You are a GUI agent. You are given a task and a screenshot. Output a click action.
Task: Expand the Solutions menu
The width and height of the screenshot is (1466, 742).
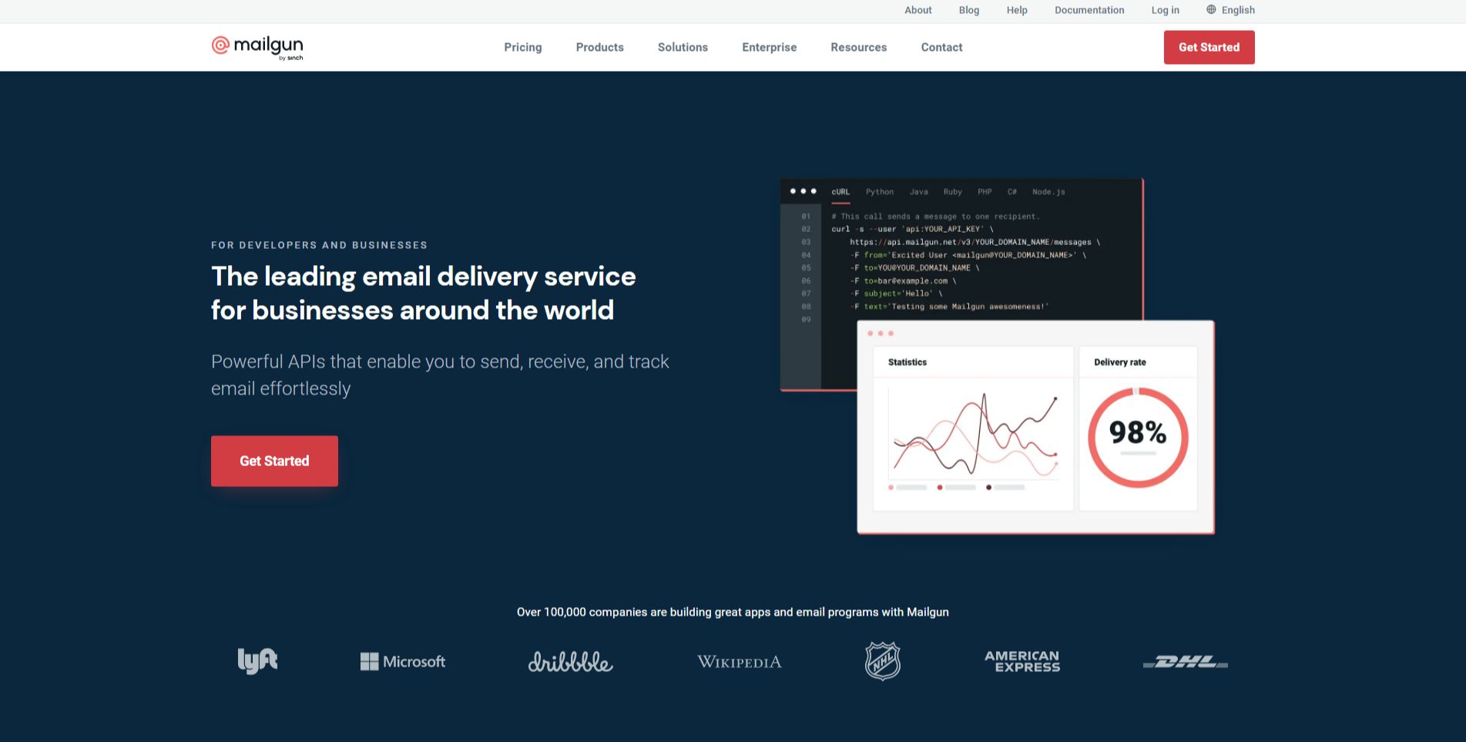click(x=683, y=47)
